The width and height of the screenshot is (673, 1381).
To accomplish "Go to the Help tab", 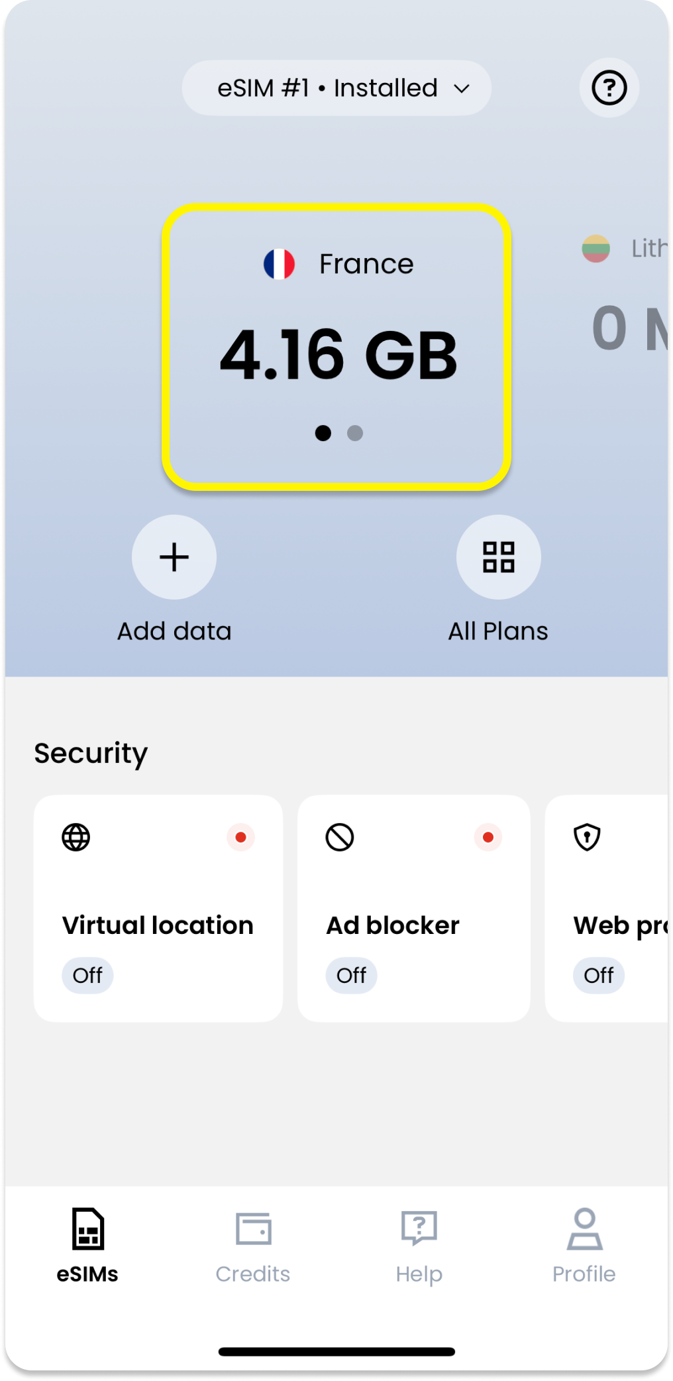I will pyautogui.click(x=419, y=1245).
